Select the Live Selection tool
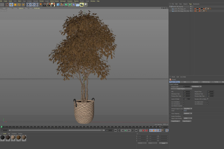 7,5
